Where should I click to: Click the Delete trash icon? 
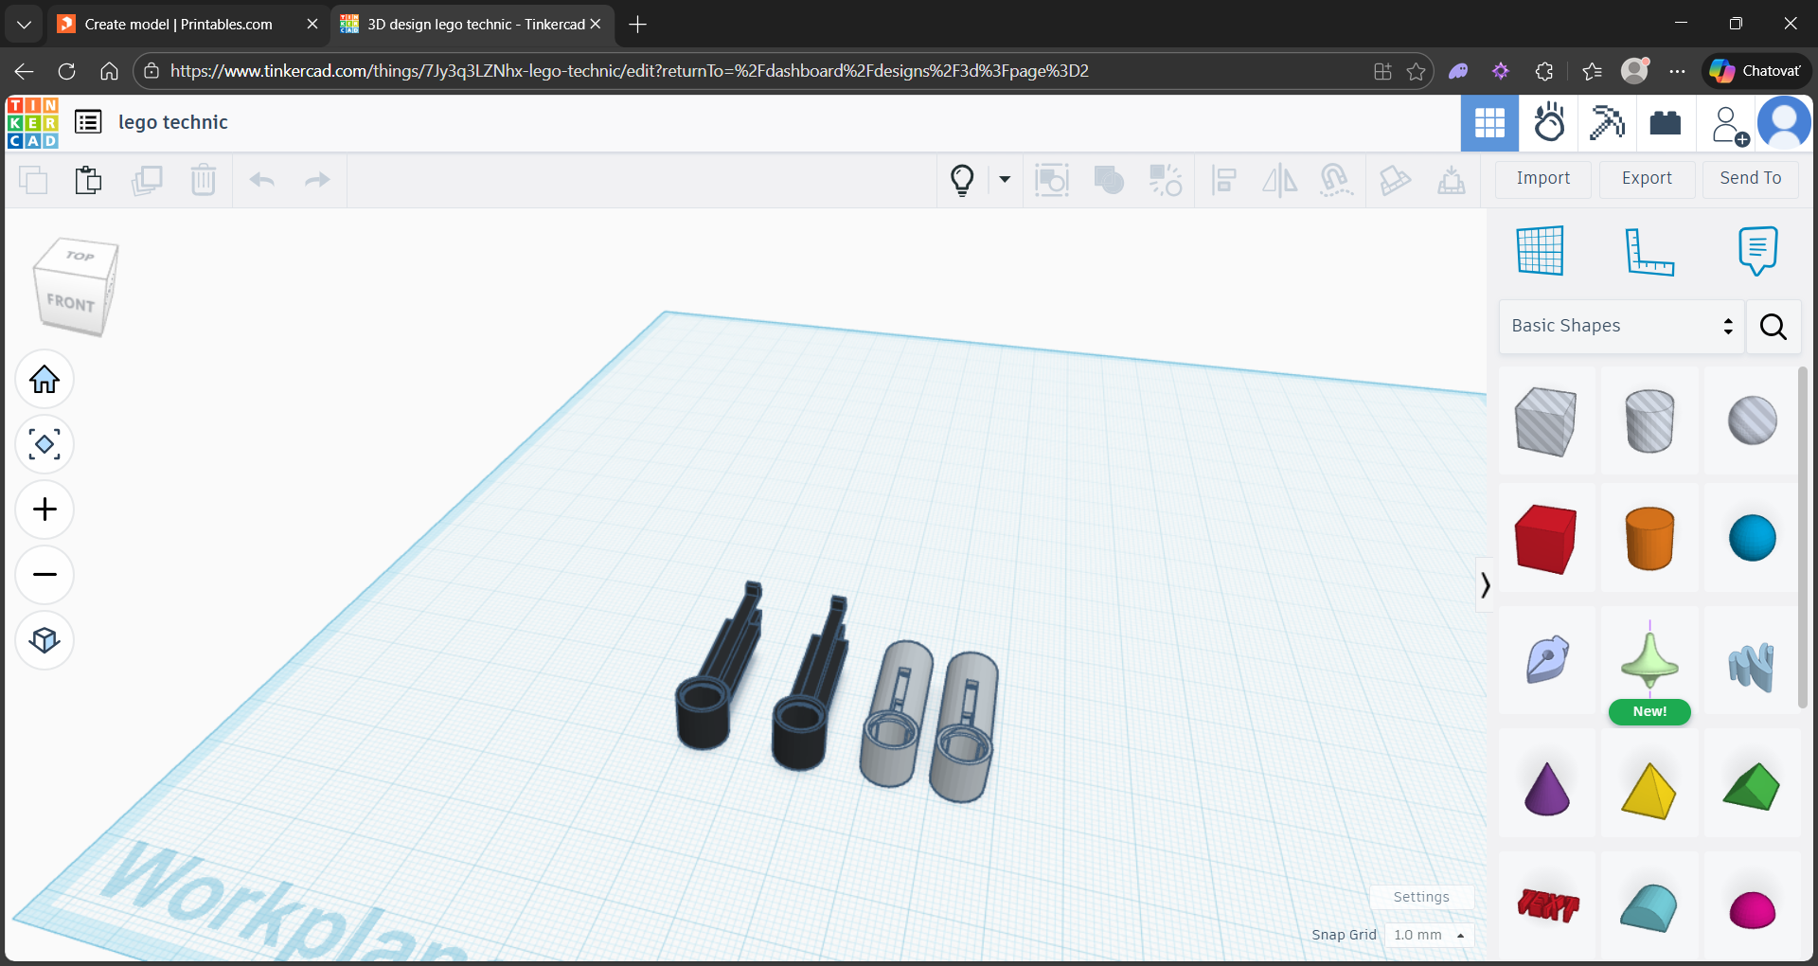pos(204,179)
